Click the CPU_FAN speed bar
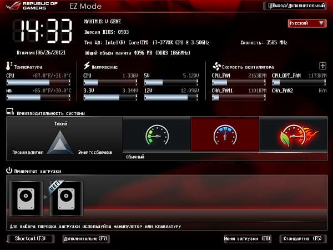This screenshot has height=250, width=333. (x=239, y=82)
